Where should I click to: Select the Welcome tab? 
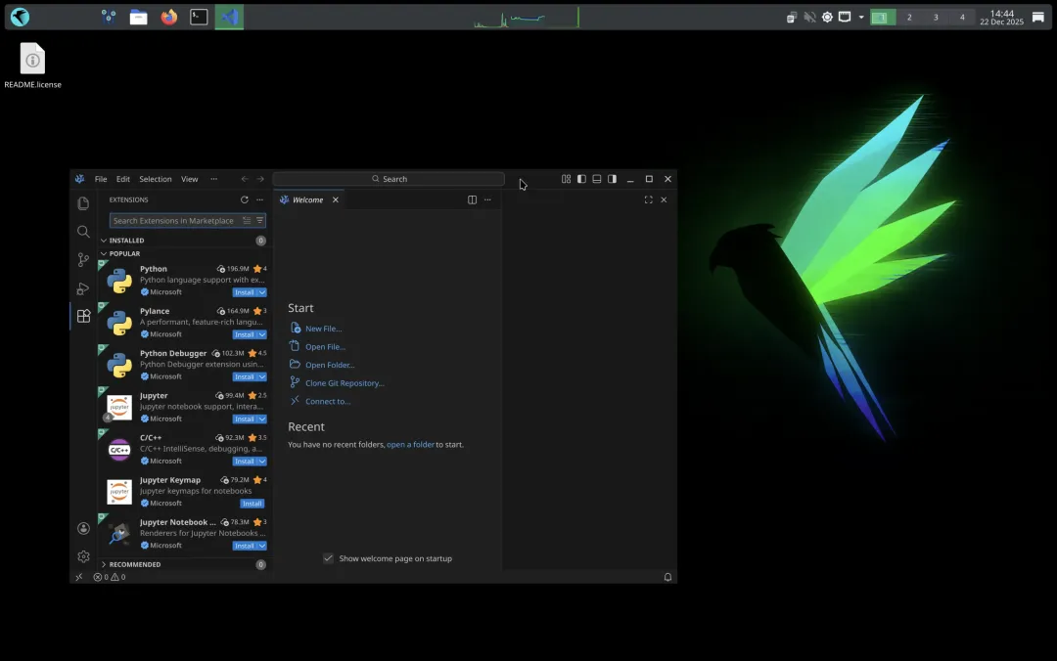(307, 199)
